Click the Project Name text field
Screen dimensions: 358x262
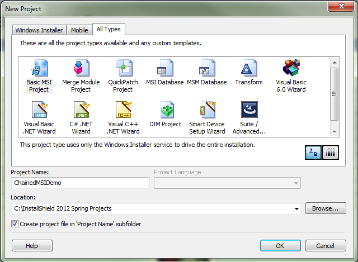(x=80, y=183)
